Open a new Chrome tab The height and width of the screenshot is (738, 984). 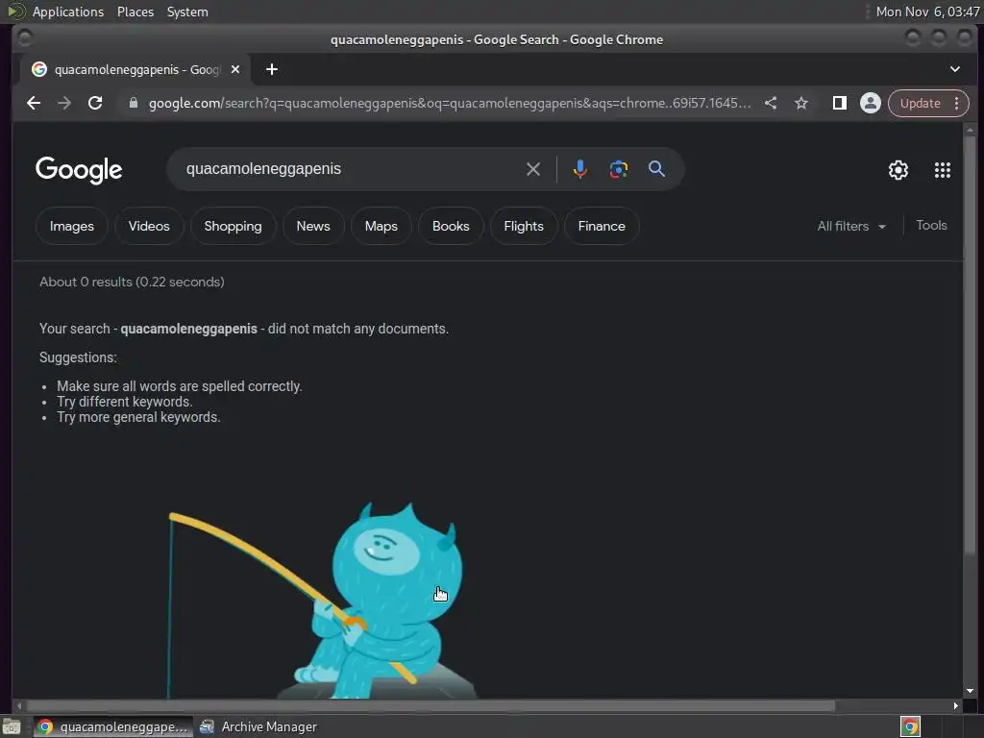click(x=272, y=69)
